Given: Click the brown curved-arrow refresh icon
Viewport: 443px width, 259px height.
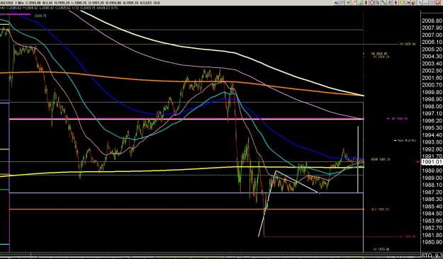Looking at the screenshot, I should (413, 3).
